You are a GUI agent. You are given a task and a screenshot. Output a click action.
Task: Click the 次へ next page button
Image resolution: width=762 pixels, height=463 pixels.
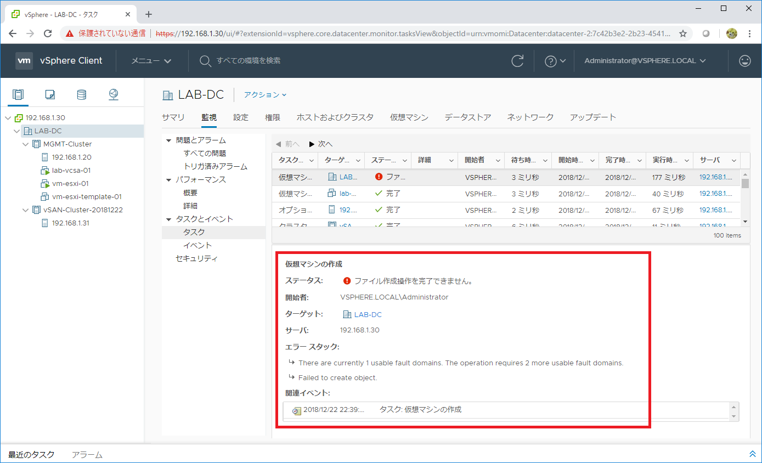[321, 144]
